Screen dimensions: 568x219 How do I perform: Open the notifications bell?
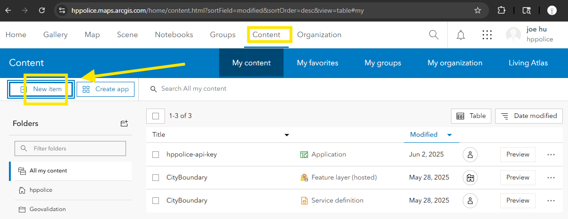pos(461,35)
